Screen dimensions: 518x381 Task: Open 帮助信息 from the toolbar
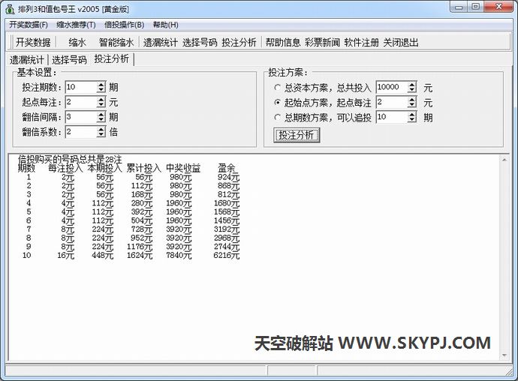[283, 43]
